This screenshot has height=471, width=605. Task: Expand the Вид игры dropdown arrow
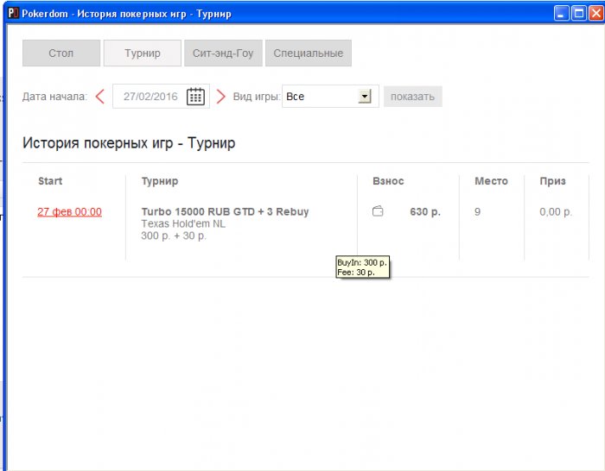[365, 97]
